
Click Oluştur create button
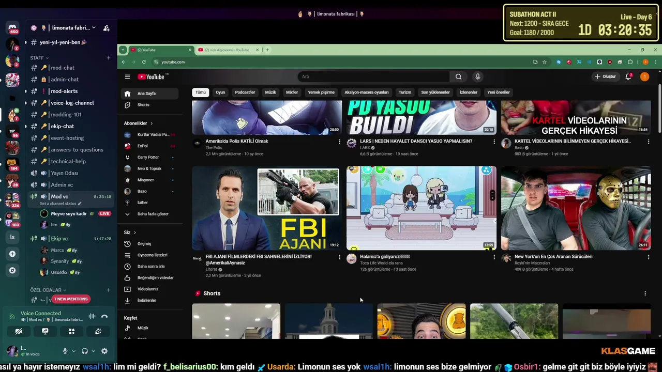point(606,76)
